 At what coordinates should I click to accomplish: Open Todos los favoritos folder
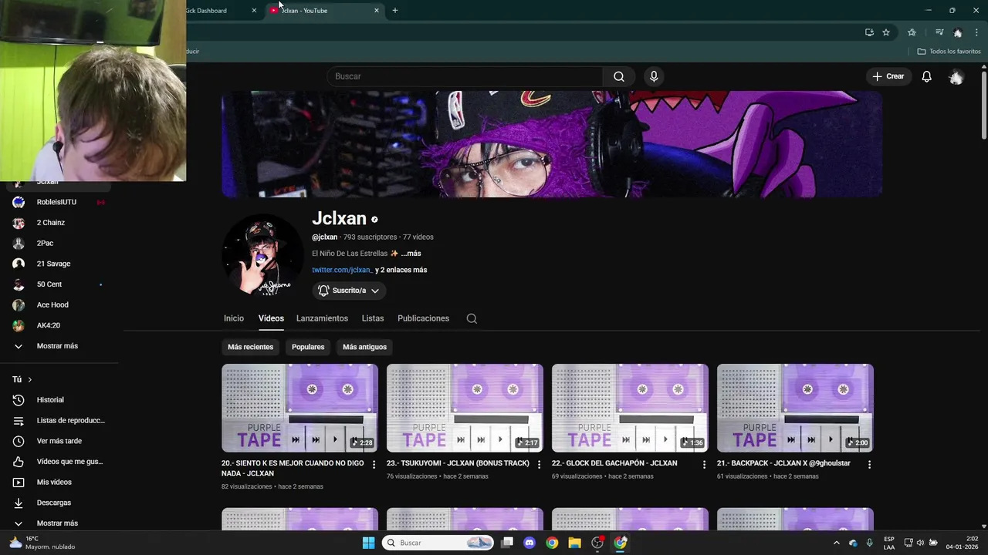[949, 52]
